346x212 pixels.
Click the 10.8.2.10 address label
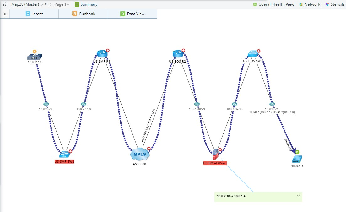35,62
